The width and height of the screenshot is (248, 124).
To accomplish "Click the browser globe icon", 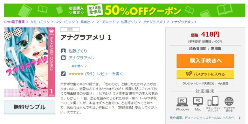I will 229,101.
